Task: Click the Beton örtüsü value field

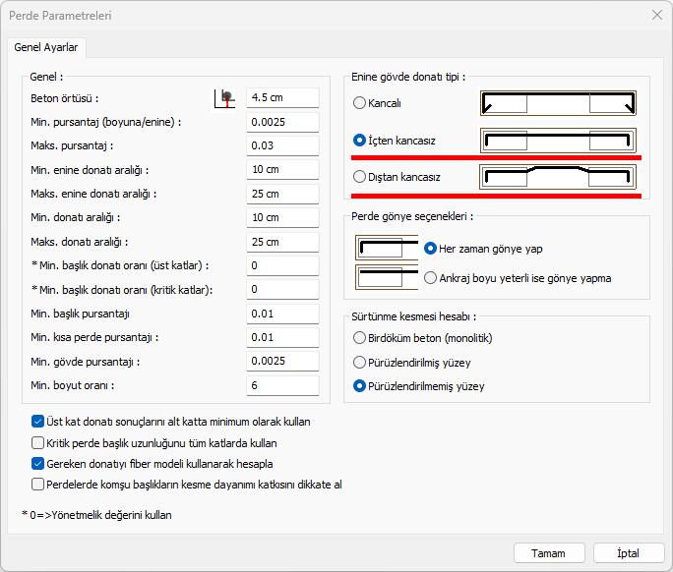Action: tap(282, 98)
